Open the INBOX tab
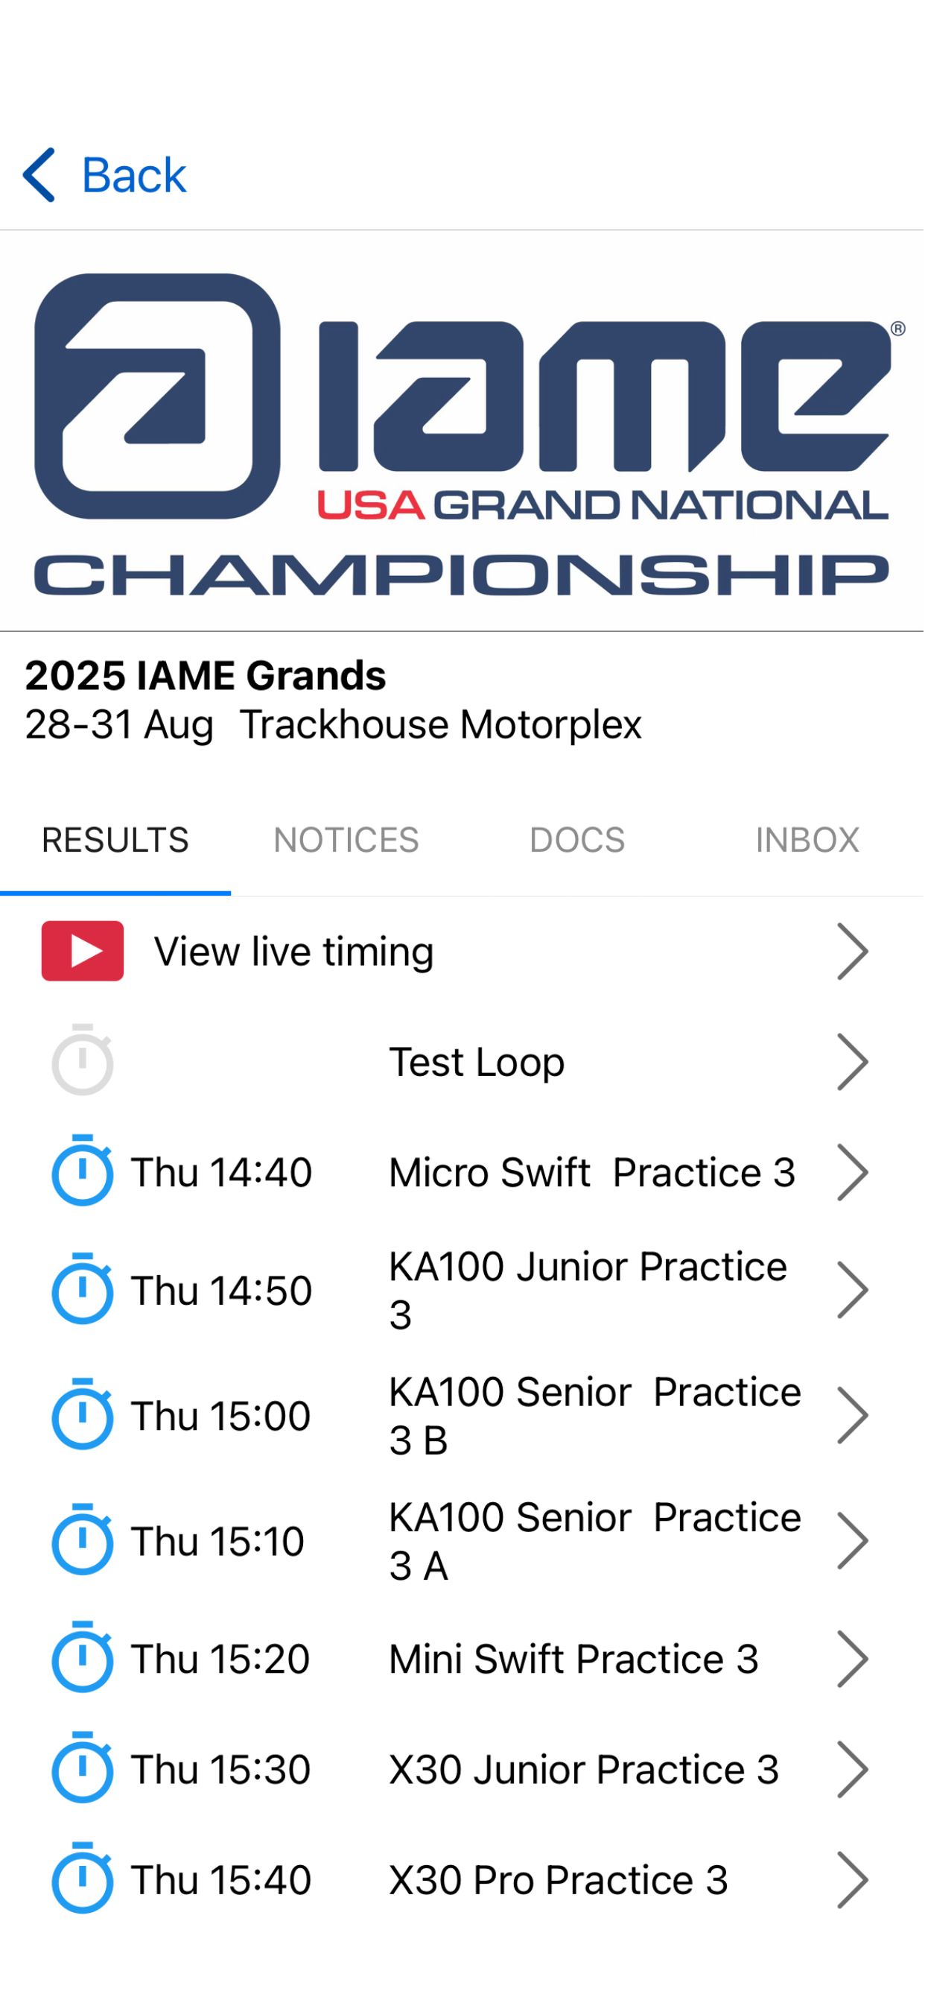Screen dimensions: 925x2003 pos(807,841)
